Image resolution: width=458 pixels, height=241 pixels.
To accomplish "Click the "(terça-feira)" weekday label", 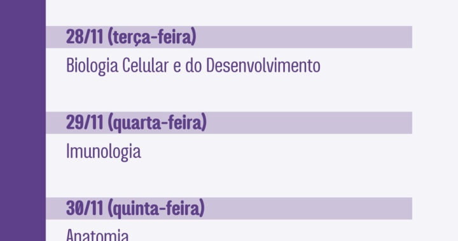I will [x=152, y=37].
